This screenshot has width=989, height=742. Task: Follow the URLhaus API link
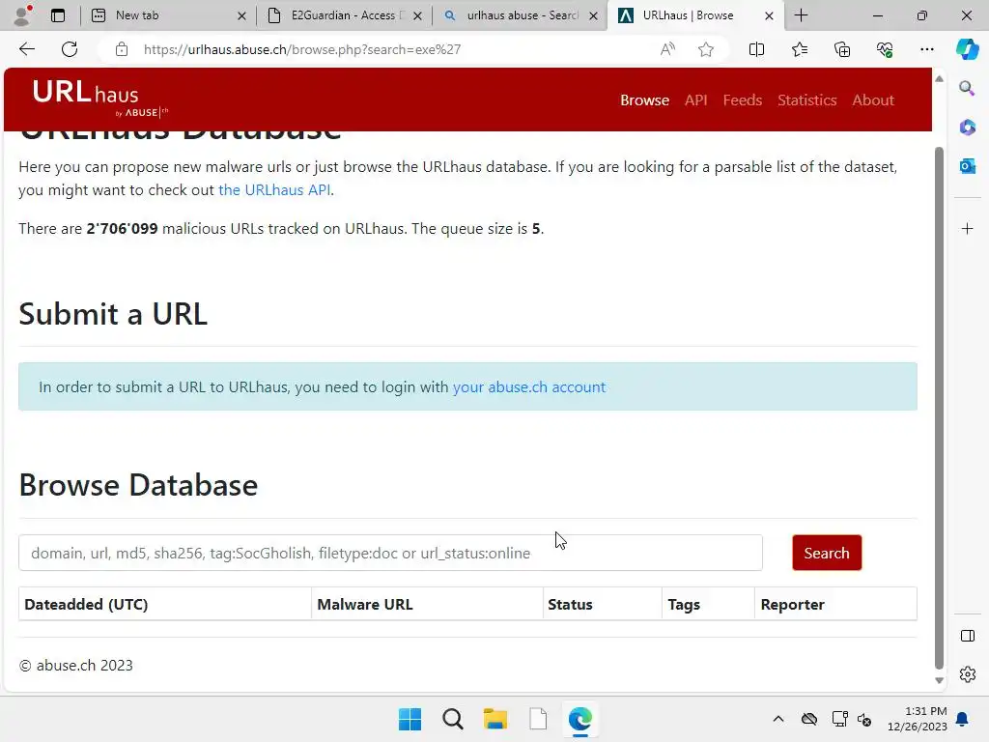[274, 190]
